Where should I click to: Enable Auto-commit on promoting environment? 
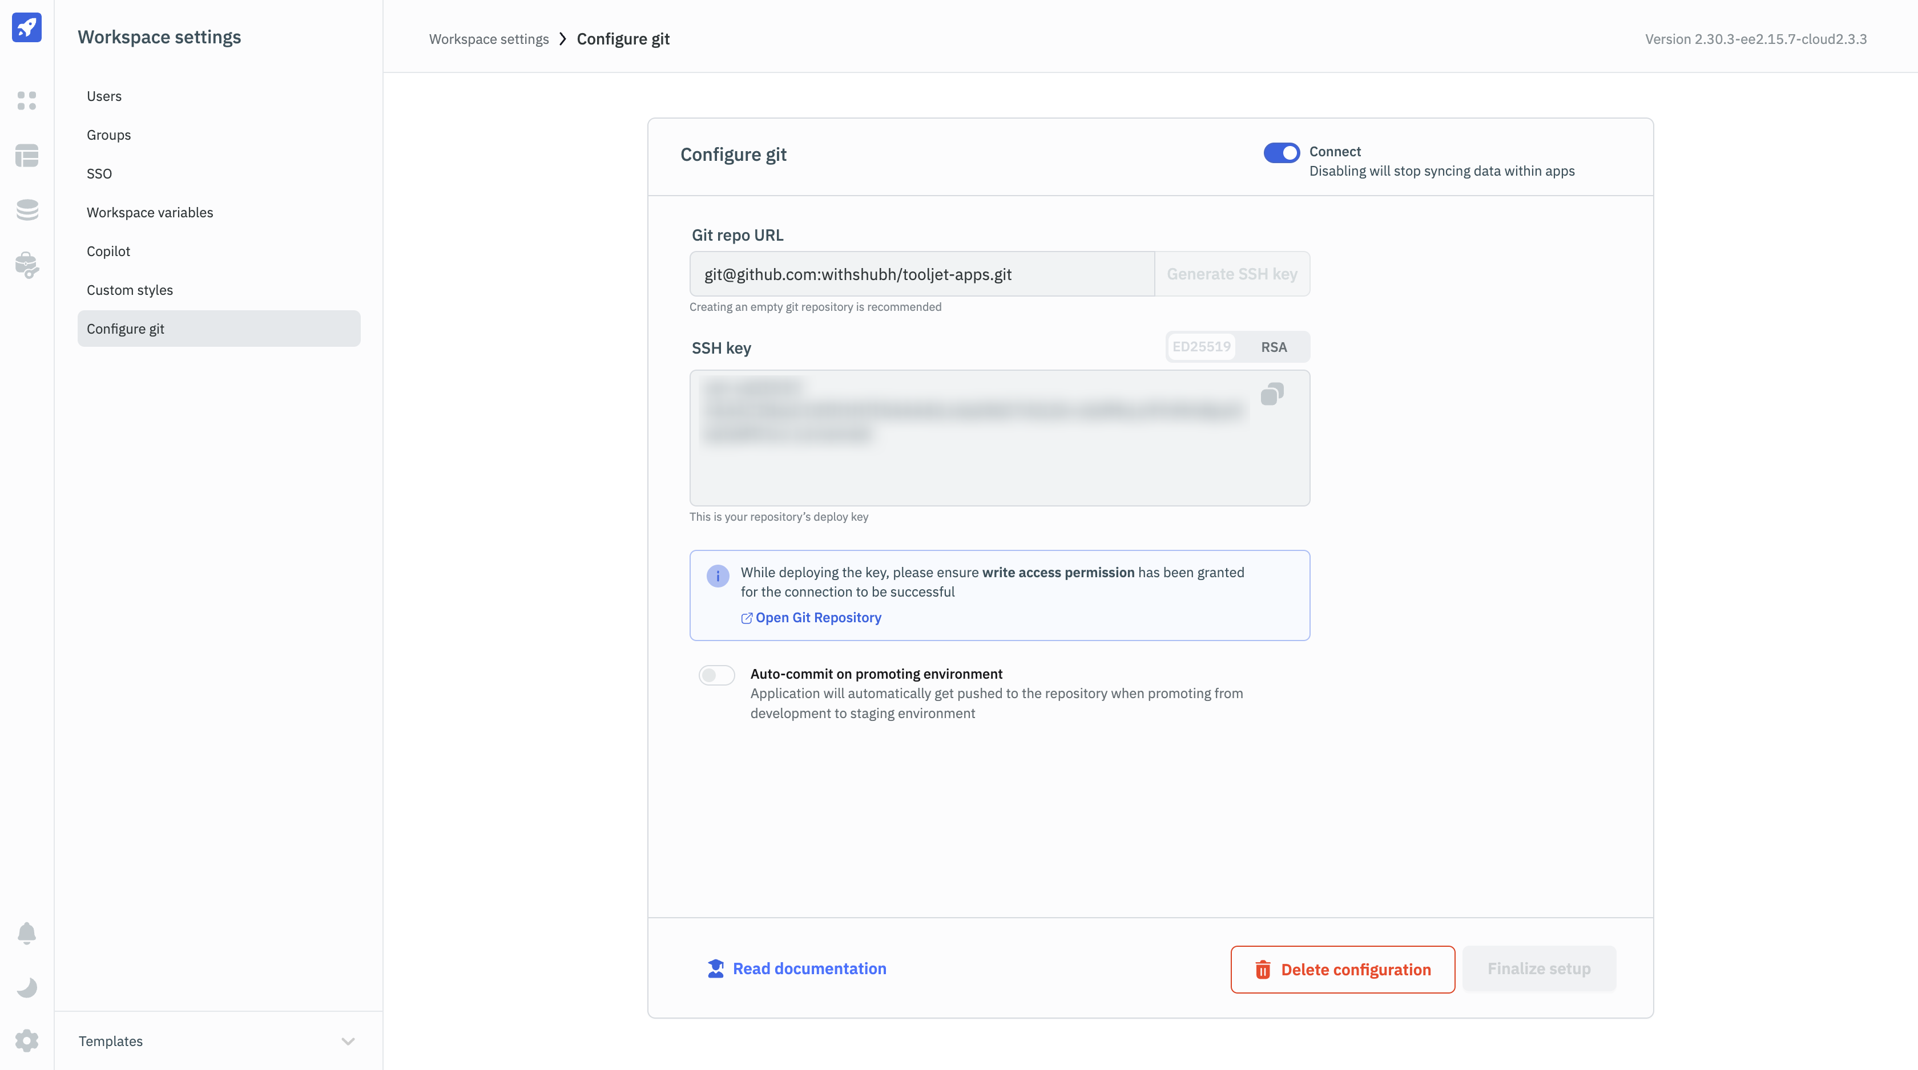coord(716,675)
